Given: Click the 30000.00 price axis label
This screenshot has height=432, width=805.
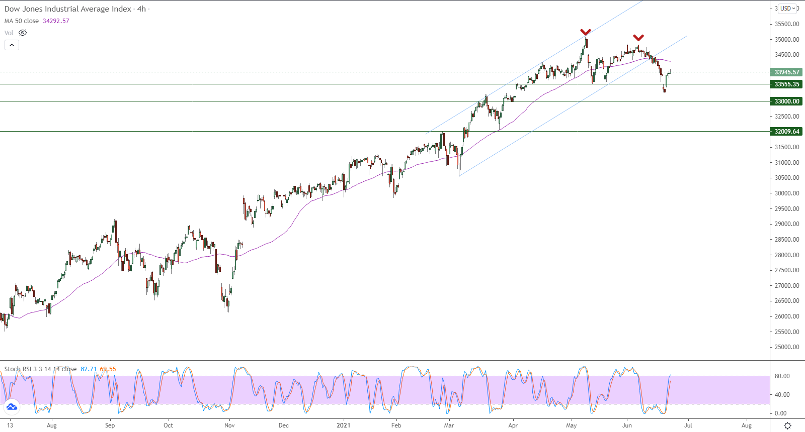Looking at the screenshot, I should click(x=787, y=193).
